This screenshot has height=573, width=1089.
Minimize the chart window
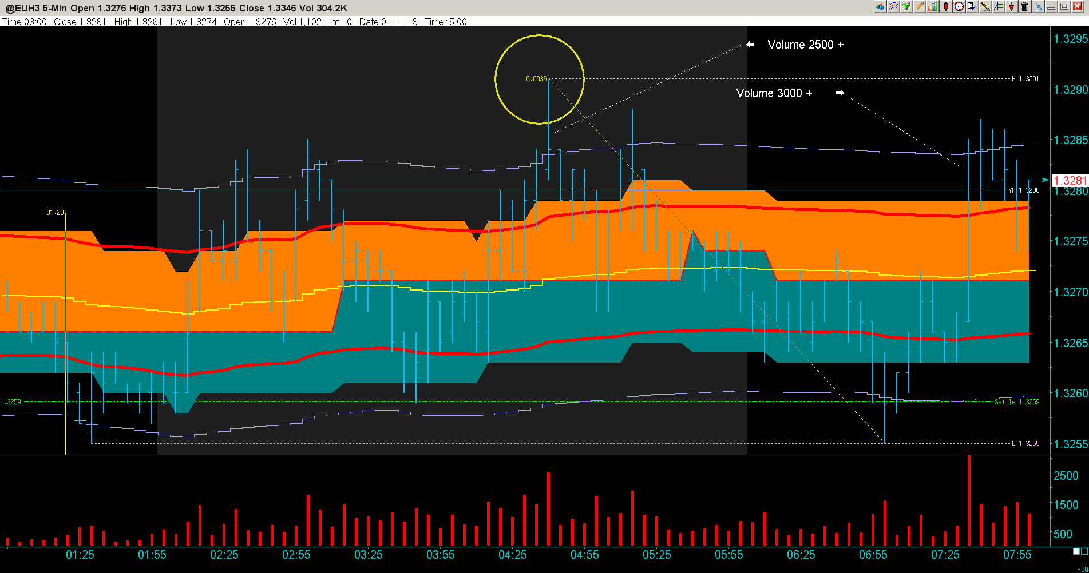tap(1051, 6)
